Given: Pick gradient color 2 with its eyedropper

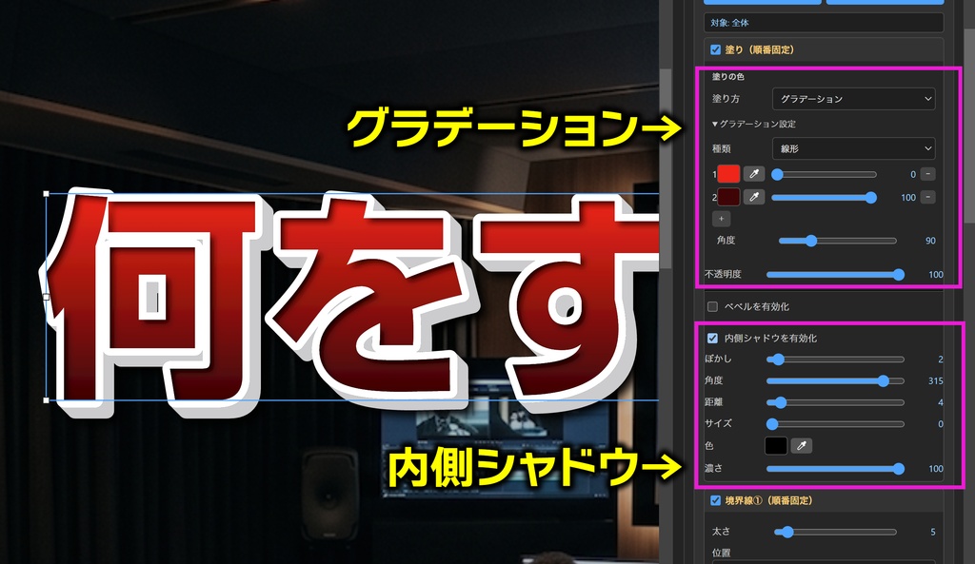Looking at the screenshot, I should click(754, 197).
